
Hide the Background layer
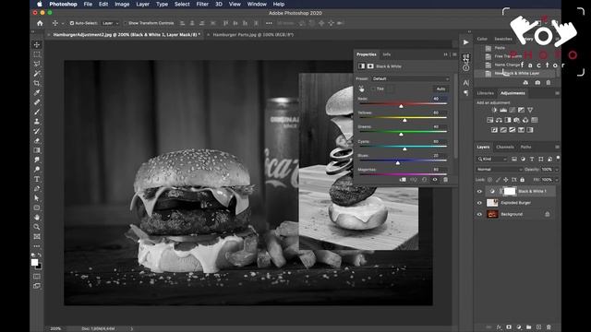point(479,214)
